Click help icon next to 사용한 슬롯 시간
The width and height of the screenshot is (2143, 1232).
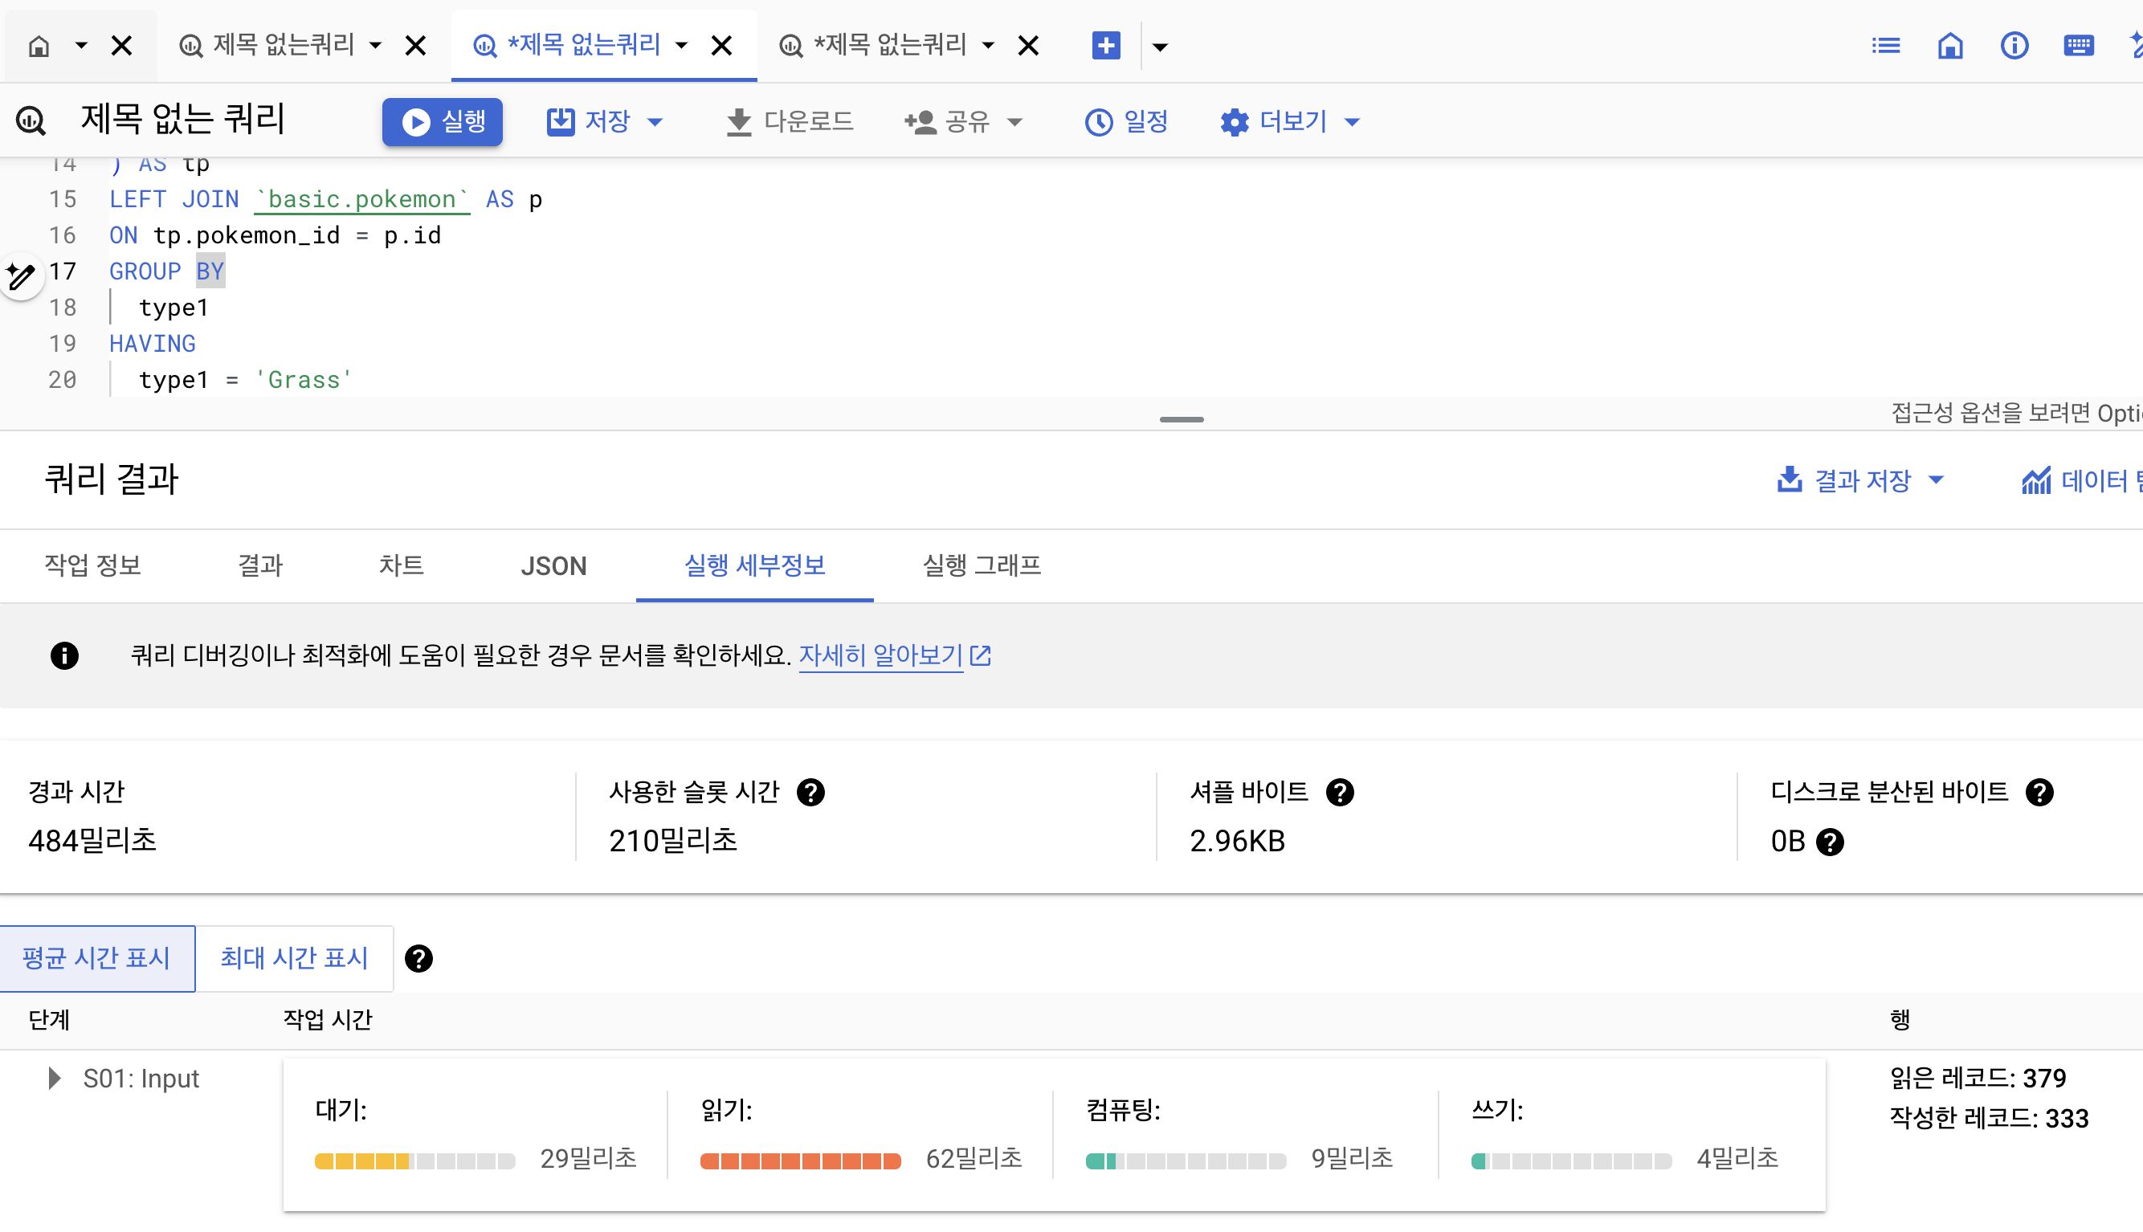pyautogui.click(x=810, y=793)
